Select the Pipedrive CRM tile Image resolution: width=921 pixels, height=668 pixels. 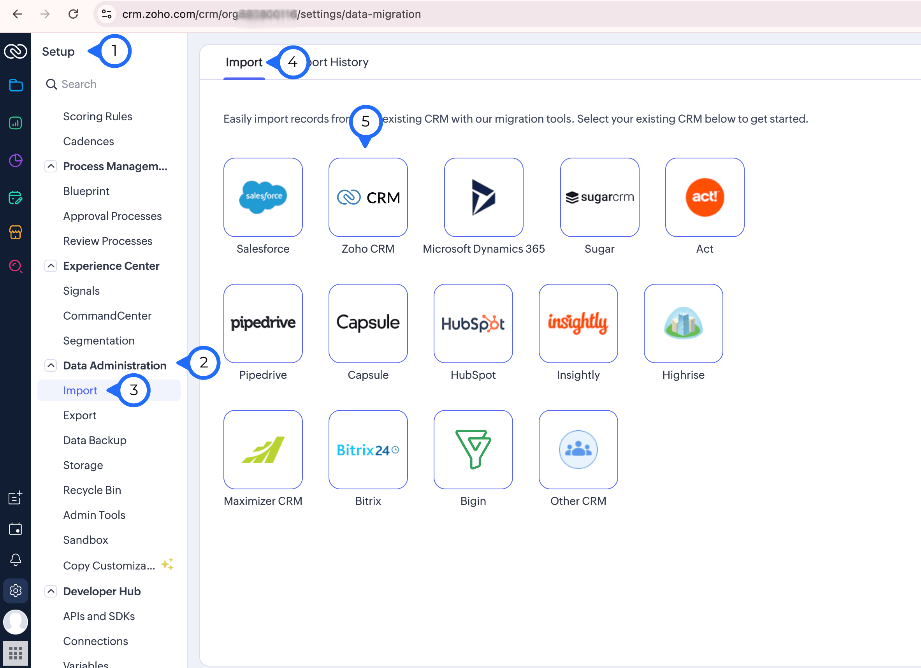(263, 323)
